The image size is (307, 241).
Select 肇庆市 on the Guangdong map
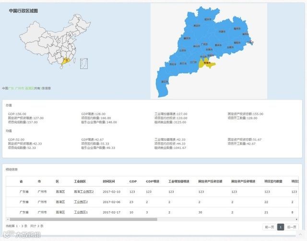tap(187, 38)
